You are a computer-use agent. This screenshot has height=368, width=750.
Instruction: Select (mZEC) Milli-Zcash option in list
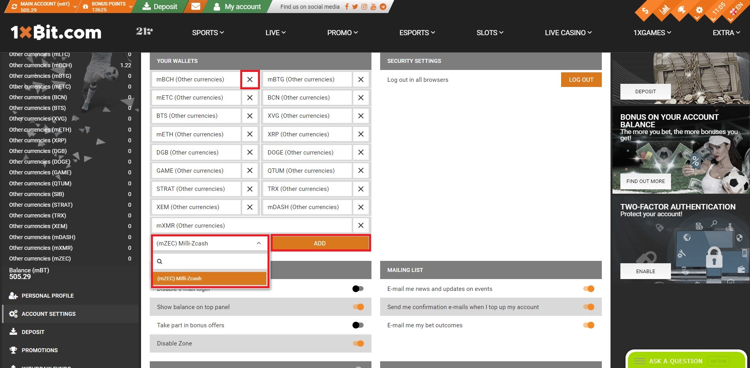coord(210,278)
